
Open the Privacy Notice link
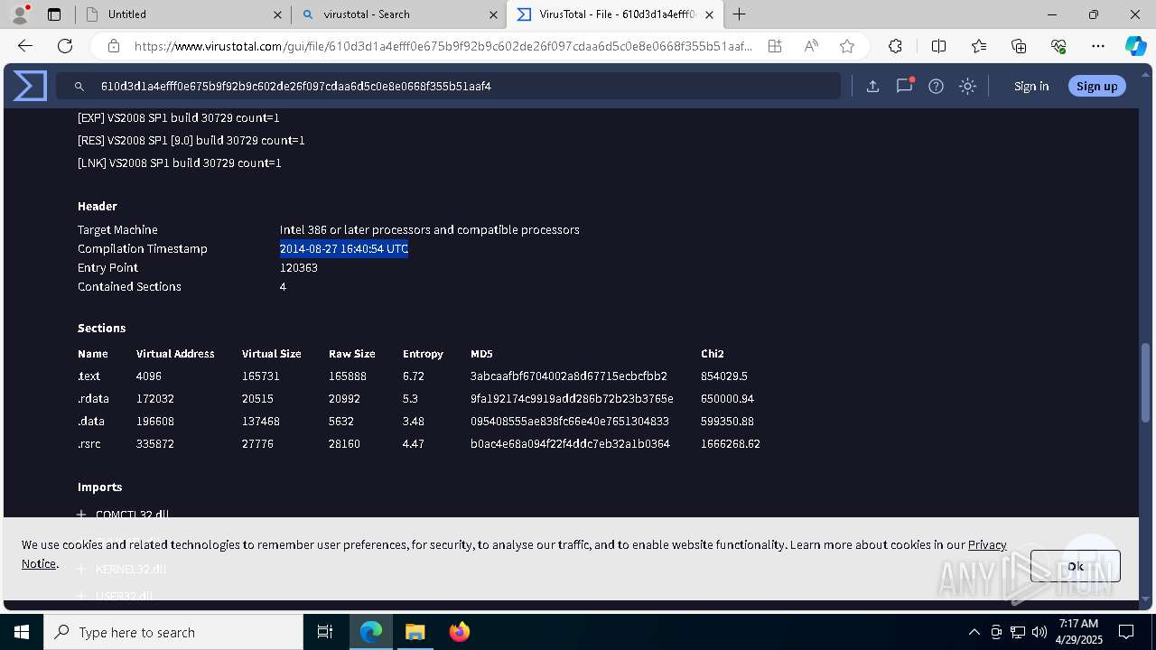coord(987,544)
